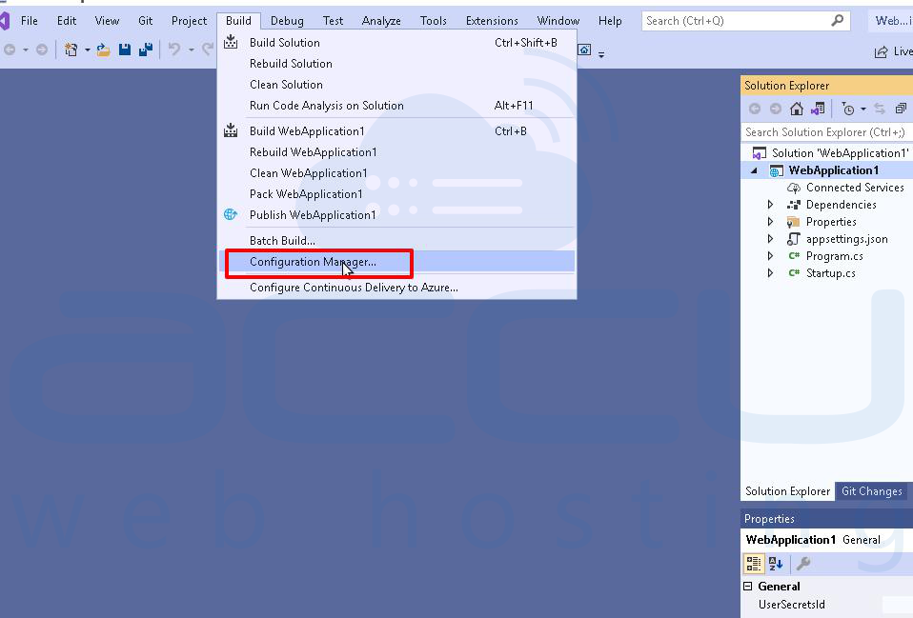This screenshot has height=618, width=913.
Task: Open the dropdown arrow beside New Project
Action: pos(88,50)
